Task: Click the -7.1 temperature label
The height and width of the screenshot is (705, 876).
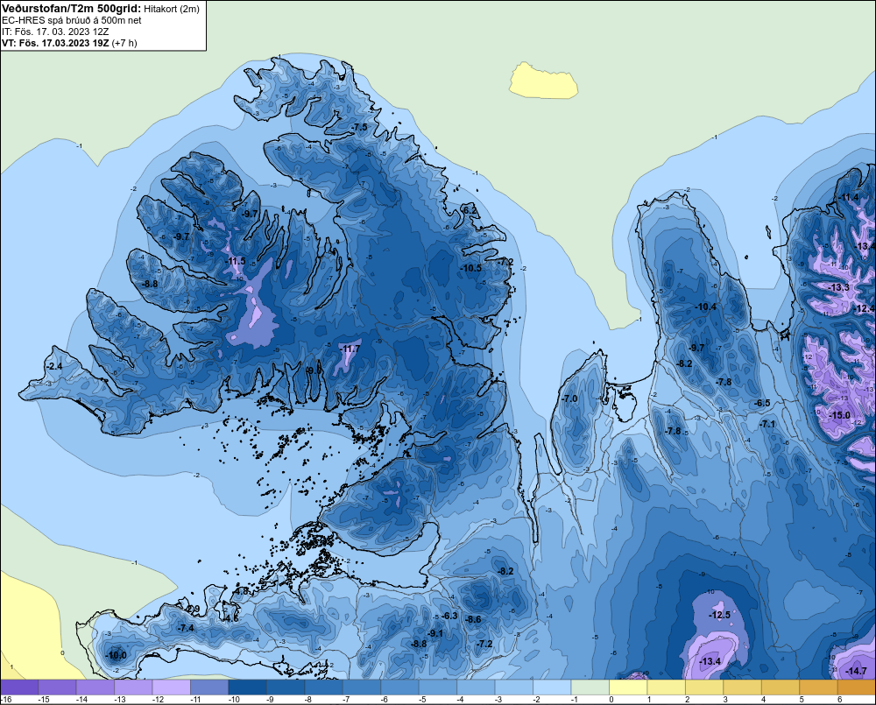Action: (767, 425)
